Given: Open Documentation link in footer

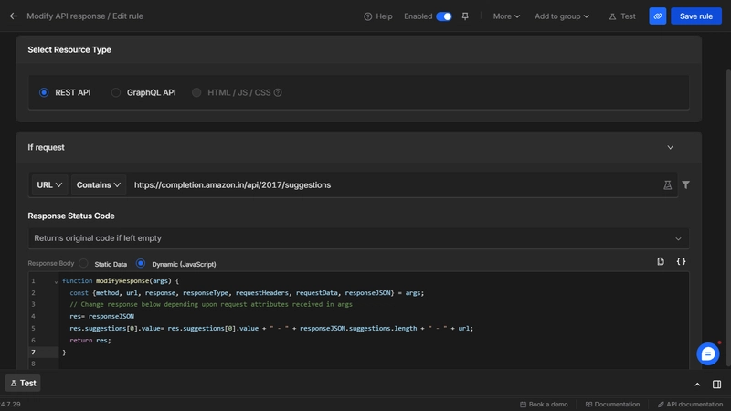Looking at the screenshot, I should [x=612, y=404].
